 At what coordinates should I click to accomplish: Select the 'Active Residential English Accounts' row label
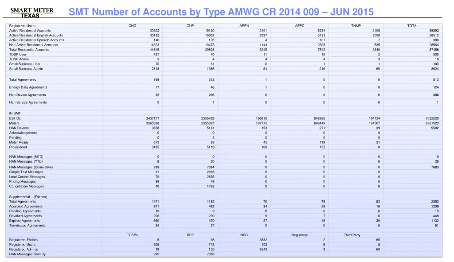tap(36, 35)
